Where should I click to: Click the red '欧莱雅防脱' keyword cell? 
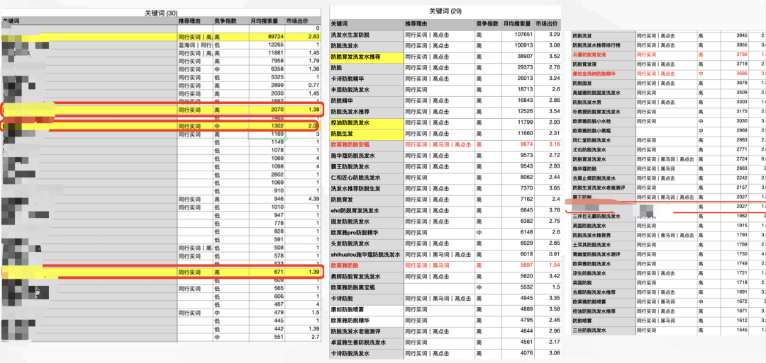[367, 265]
